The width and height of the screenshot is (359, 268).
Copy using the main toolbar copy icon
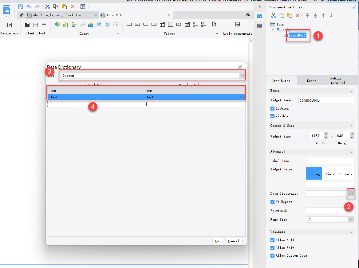56,7
